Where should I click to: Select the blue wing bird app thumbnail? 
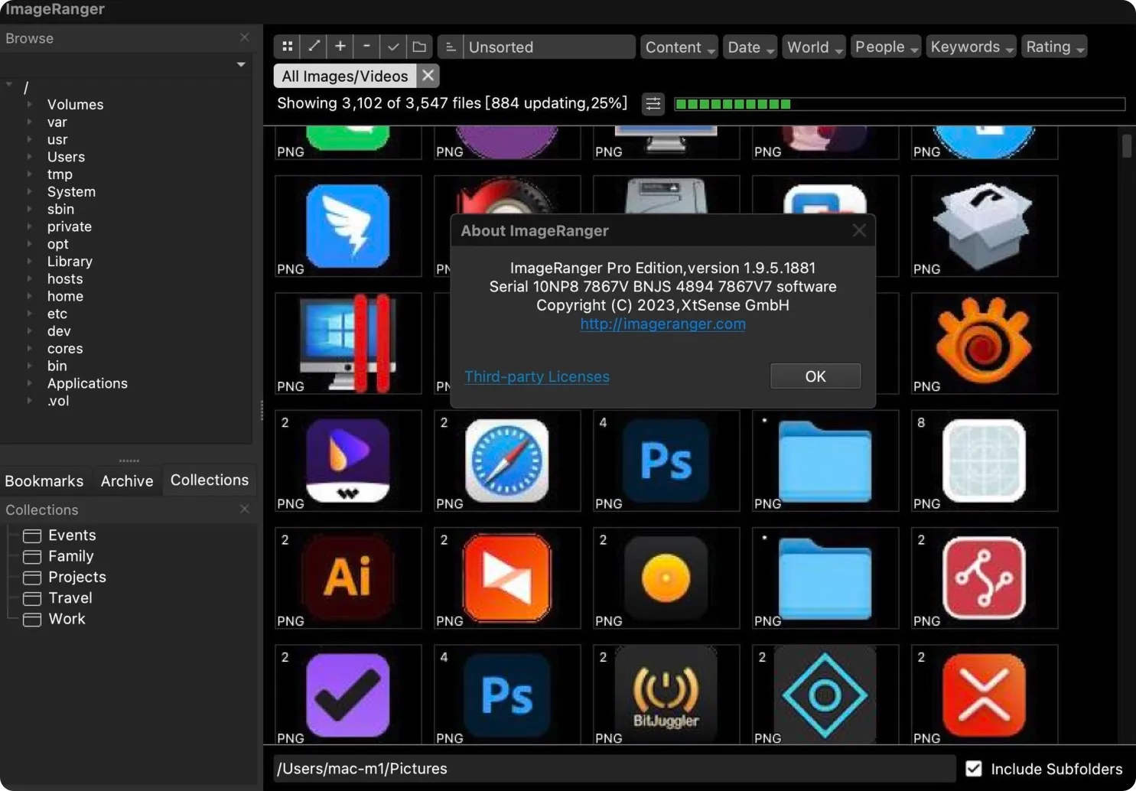pyautogui.click(x=348, y=226)
